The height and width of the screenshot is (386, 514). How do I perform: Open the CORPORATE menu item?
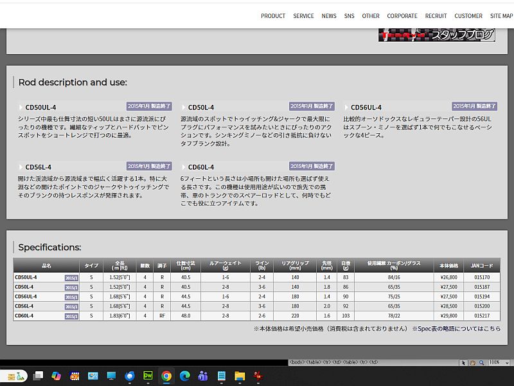[402, 16]
